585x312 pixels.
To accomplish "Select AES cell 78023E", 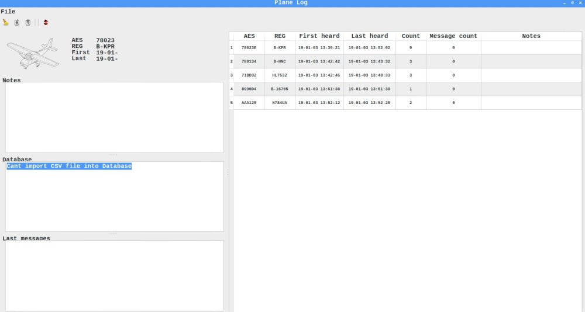I will 249,48.
